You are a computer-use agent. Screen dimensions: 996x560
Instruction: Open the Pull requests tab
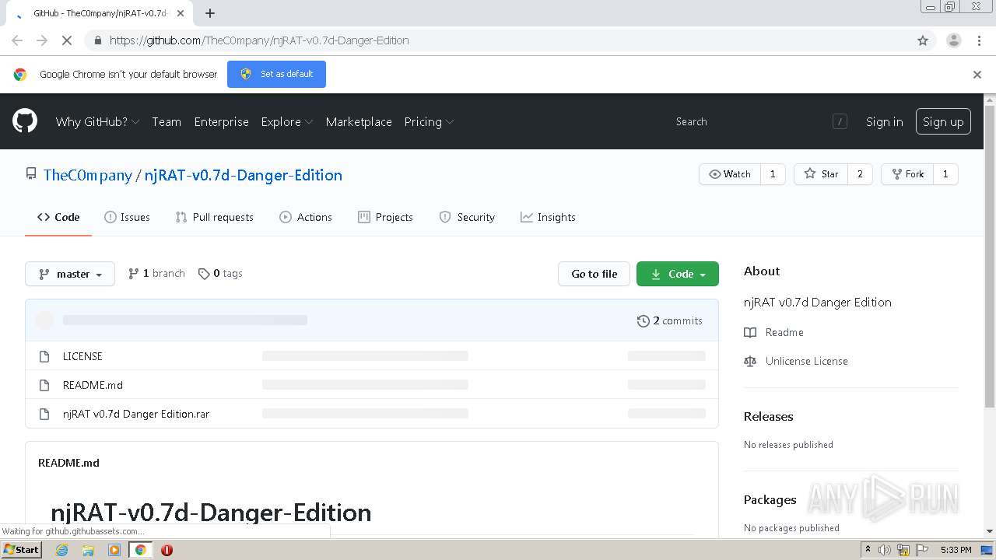(x=215, y=217)
